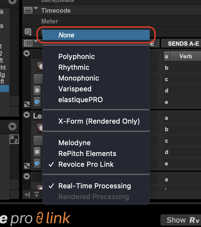The width and height of the screenshot is (201, 227).
Task: Click the asterisk icon on the first track
Action: click(37, 91)
